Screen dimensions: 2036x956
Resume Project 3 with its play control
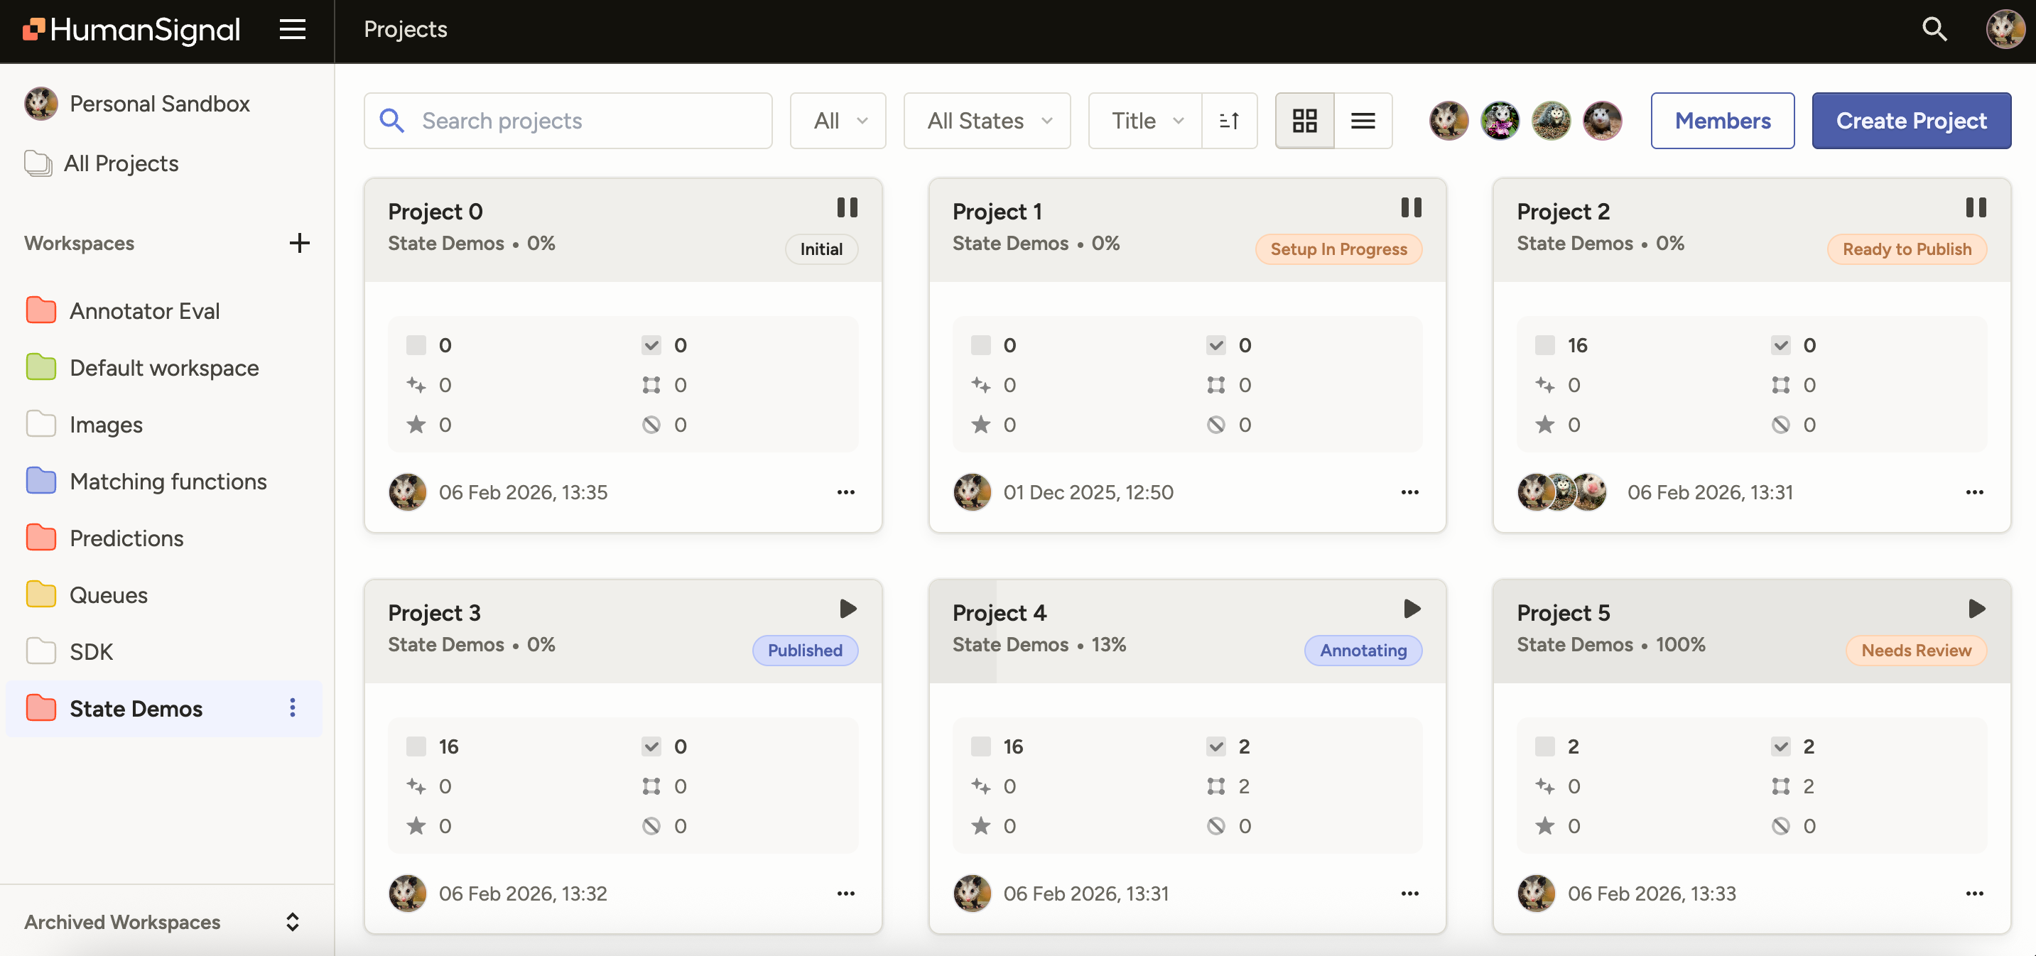coord(848,609)
